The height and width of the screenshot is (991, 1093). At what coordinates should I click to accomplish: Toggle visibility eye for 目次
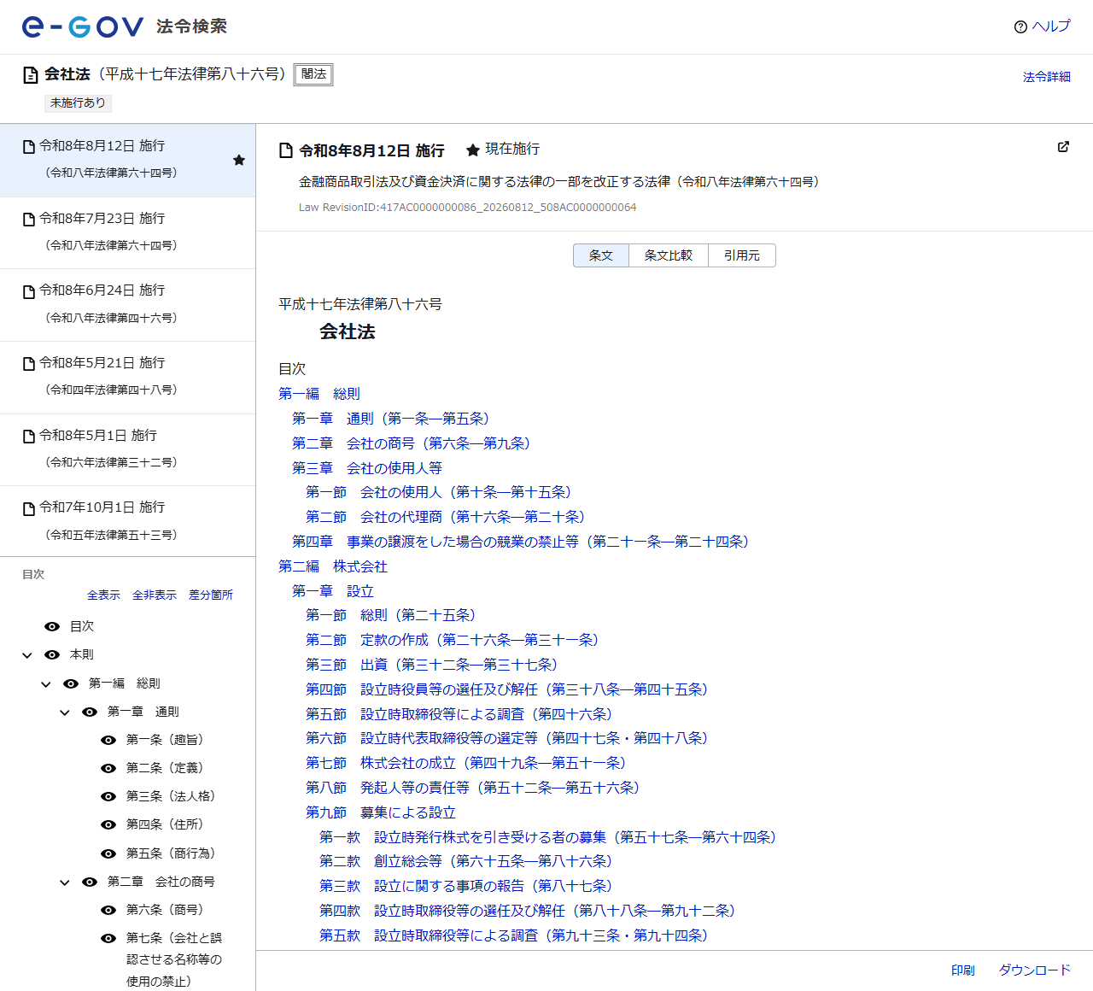(x=52, y=626)
